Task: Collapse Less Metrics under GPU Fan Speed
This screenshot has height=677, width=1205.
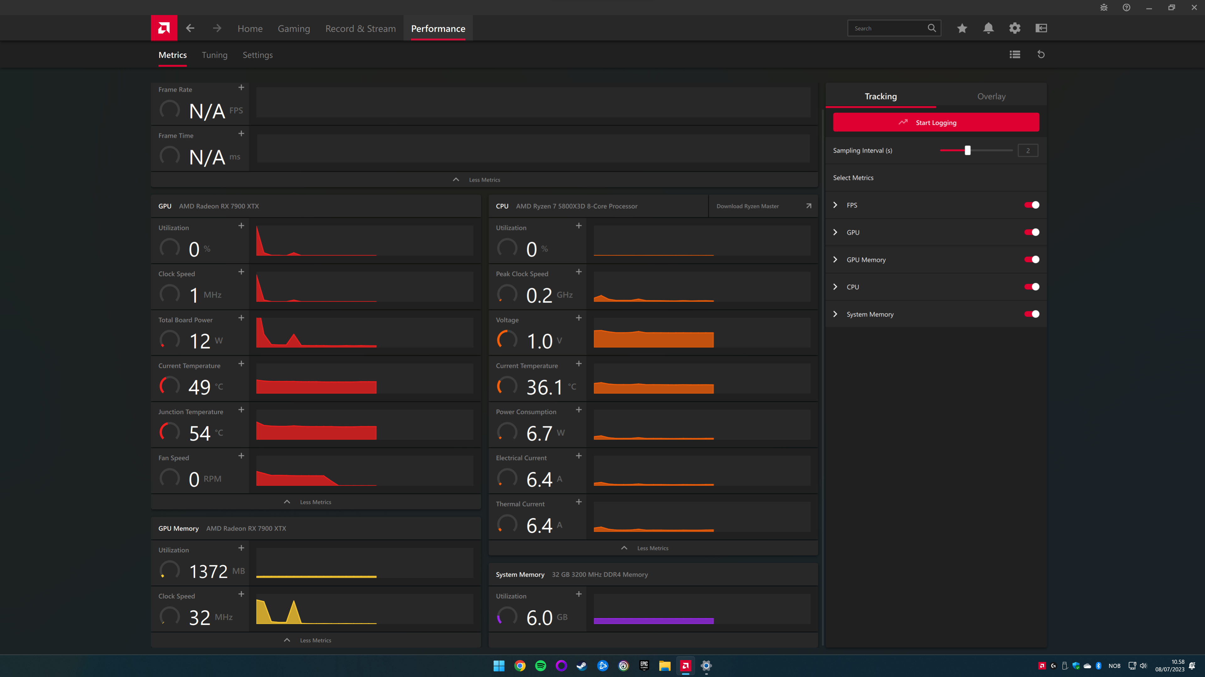Action: (316, 502)
